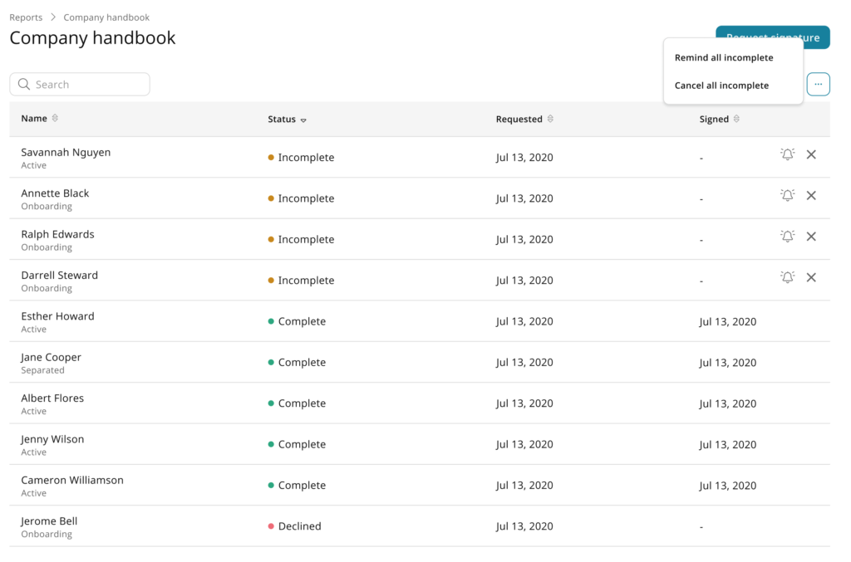Click Incomplete status for Savannah Nguyen

tap(301, 157)
